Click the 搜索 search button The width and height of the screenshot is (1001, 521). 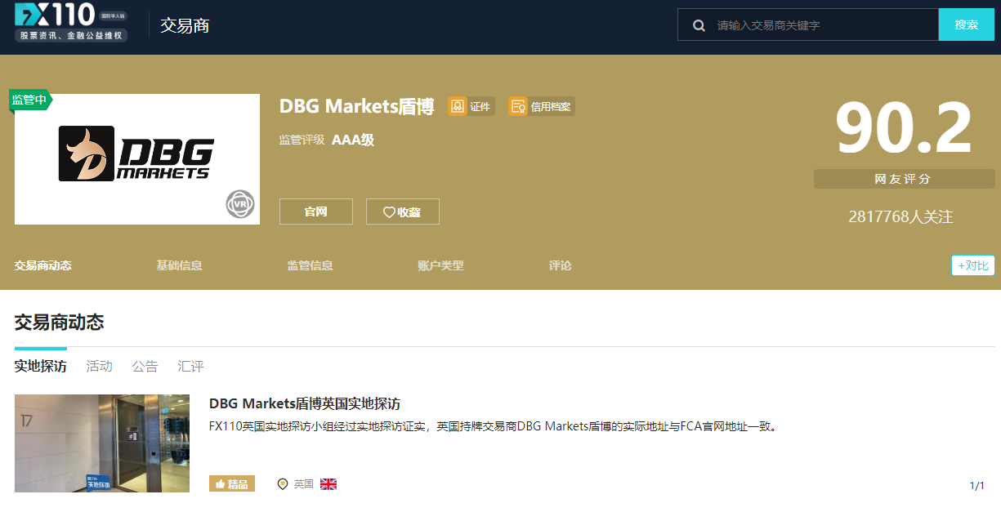click(x=967, y=25)
